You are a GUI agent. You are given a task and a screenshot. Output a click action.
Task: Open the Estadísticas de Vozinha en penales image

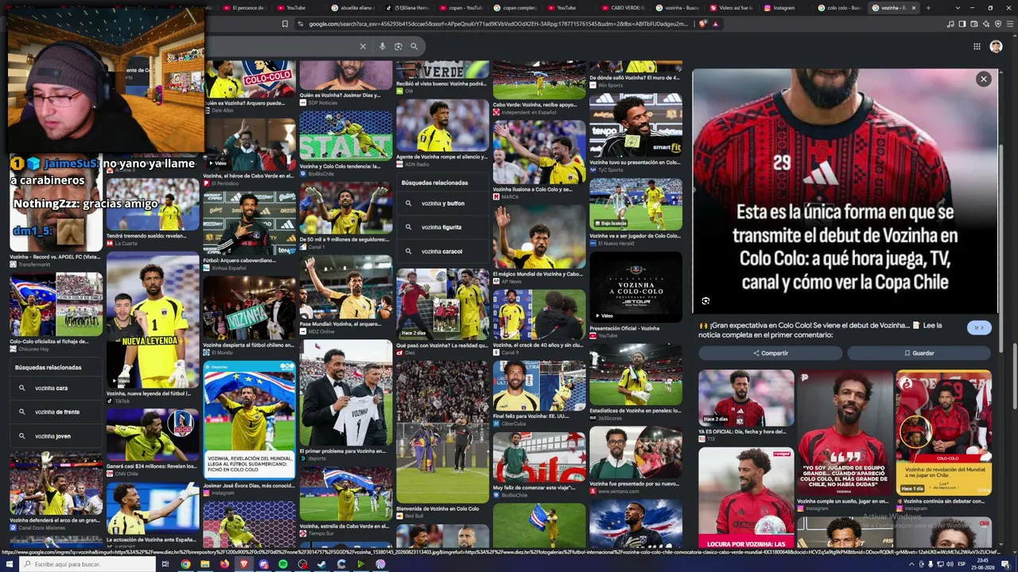point(635,374)
